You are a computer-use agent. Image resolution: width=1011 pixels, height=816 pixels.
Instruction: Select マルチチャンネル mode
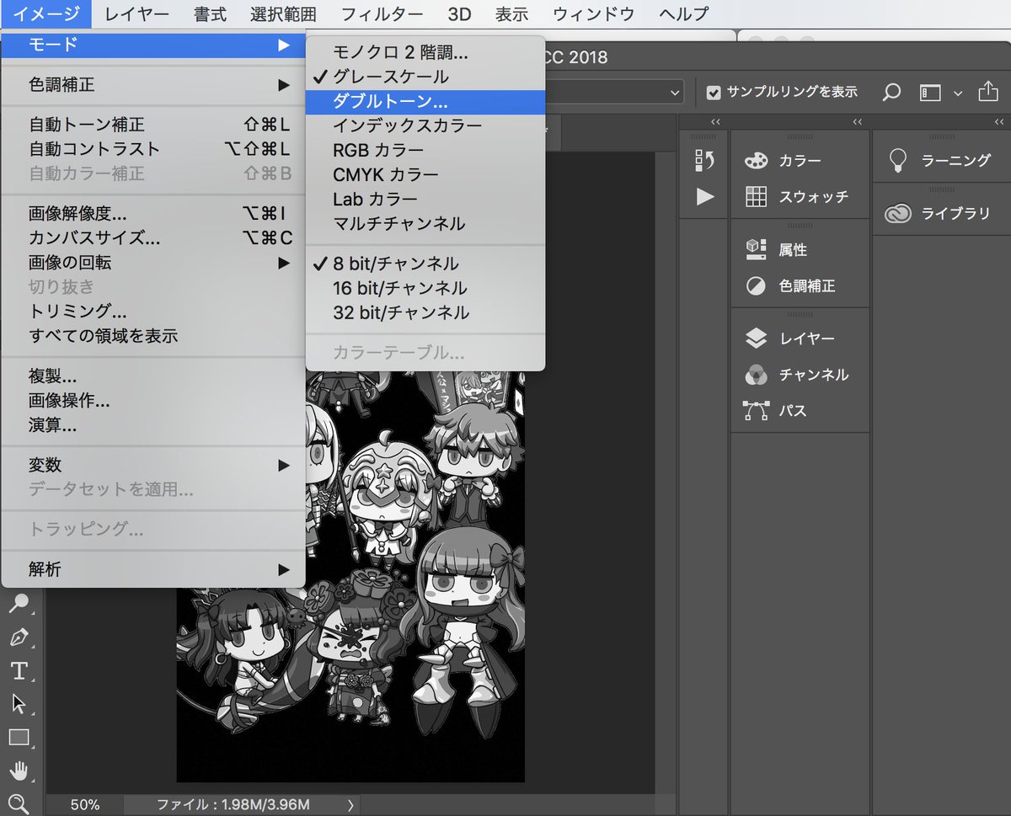click(425, 224)
